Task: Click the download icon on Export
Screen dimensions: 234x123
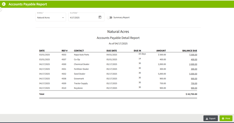Action: tap(207, 119)
